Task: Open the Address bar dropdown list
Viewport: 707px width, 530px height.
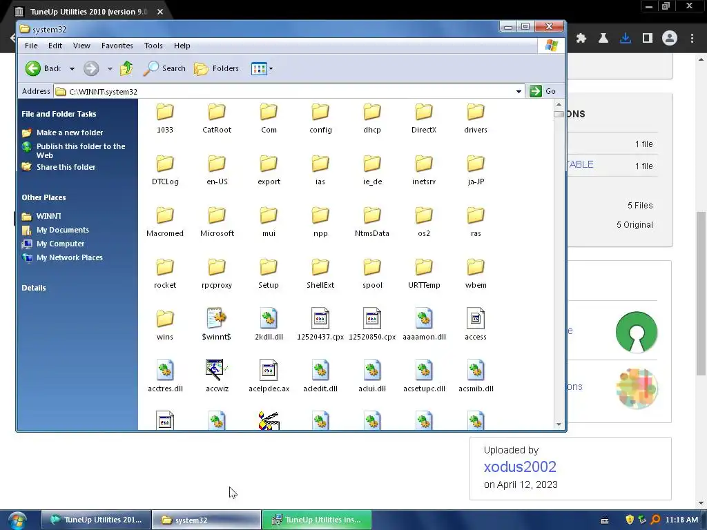Action: pyautogui.click(x=519, y=92)
